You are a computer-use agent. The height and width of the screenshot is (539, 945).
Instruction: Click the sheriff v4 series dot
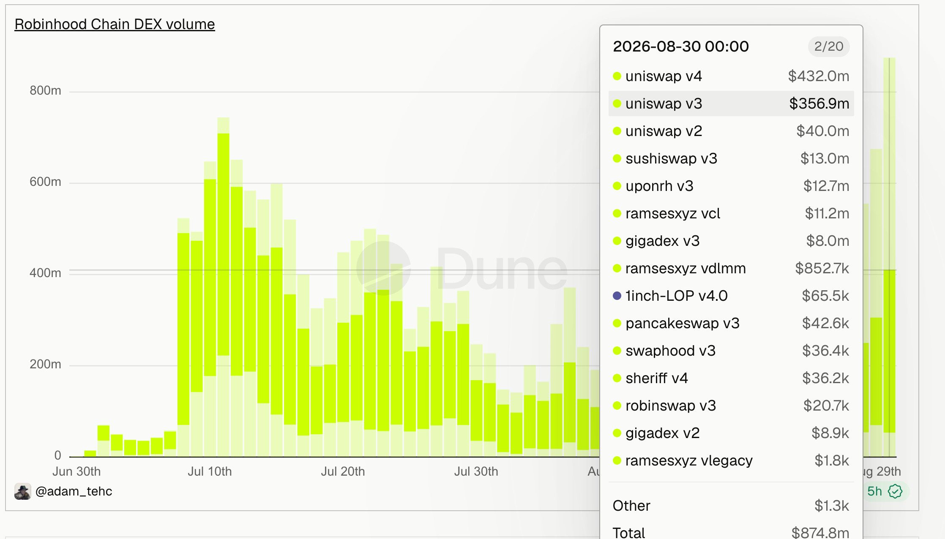pyautogui.click(x=617, y=378)
